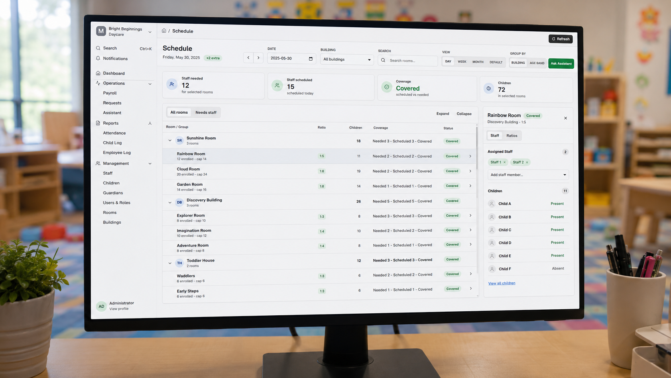Show the Needs staff tab

click(206, 112)
